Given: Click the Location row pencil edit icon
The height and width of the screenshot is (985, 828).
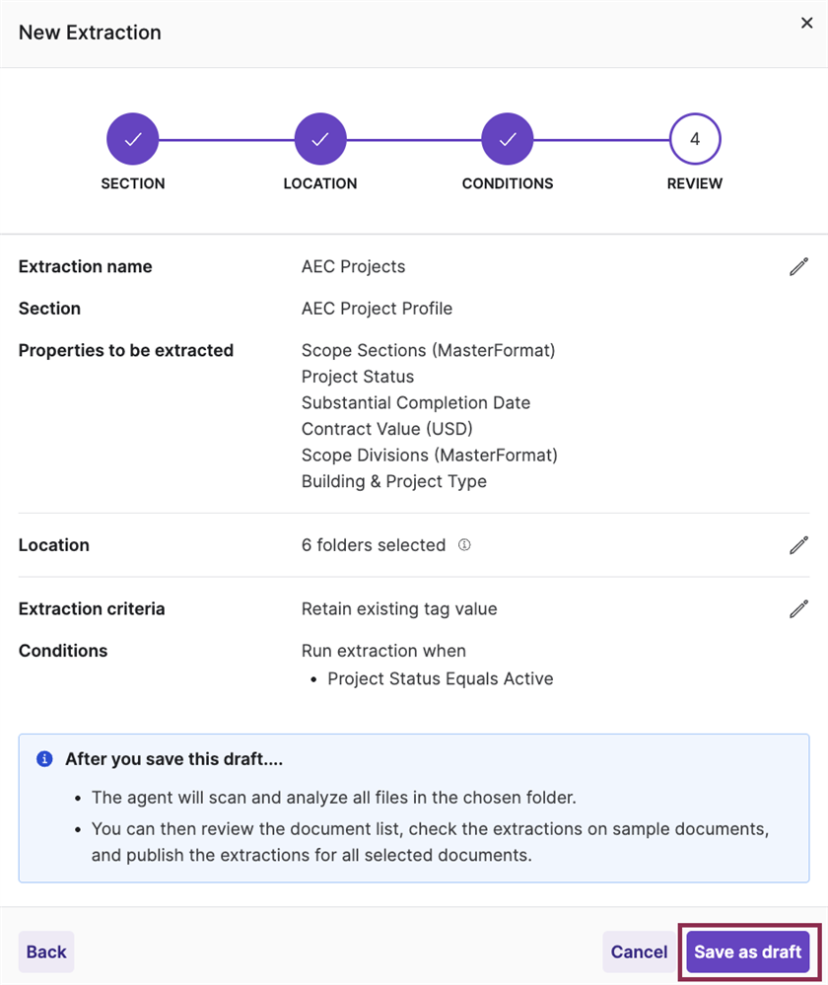Looking at the screenshot, I should point(798,545).
